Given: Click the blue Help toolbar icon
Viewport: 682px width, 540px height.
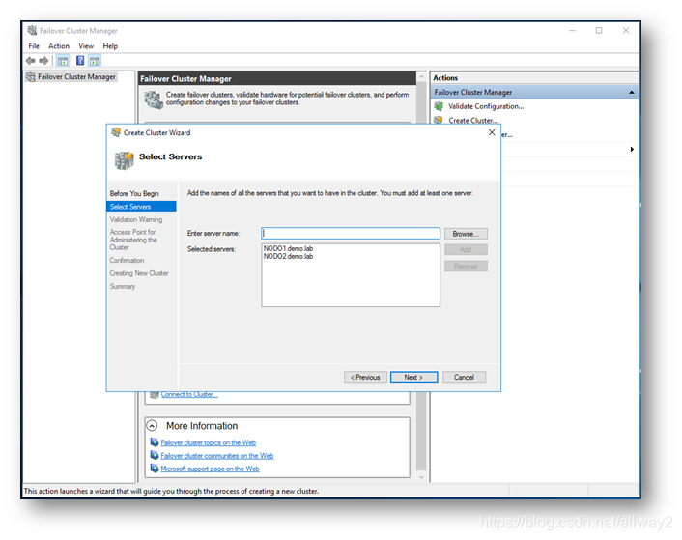Looking at the screenshot, I should pos(80,61).
